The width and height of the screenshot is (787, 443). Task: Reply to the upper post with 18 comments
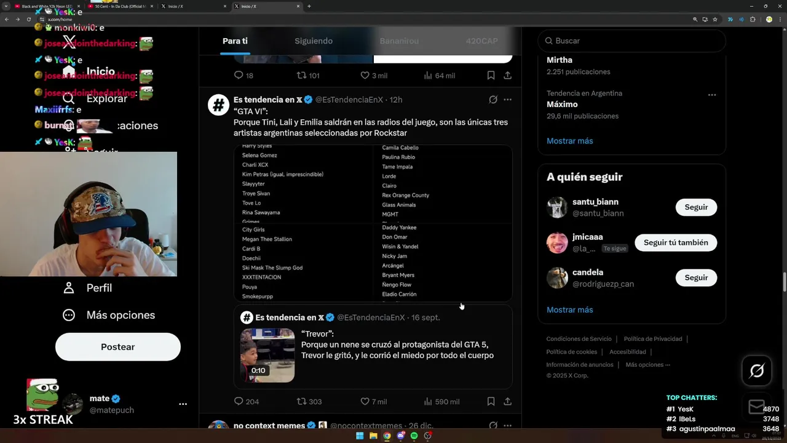[x=243, y=75]
